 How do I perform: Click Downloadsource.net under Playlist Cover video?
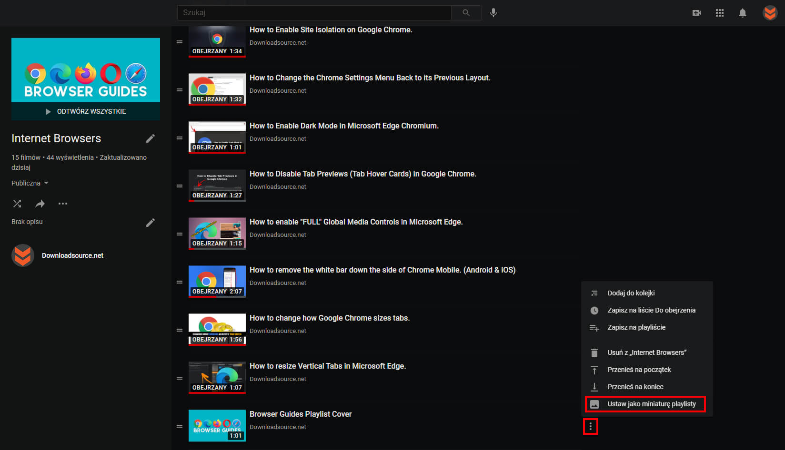click(x=278, y=427)
